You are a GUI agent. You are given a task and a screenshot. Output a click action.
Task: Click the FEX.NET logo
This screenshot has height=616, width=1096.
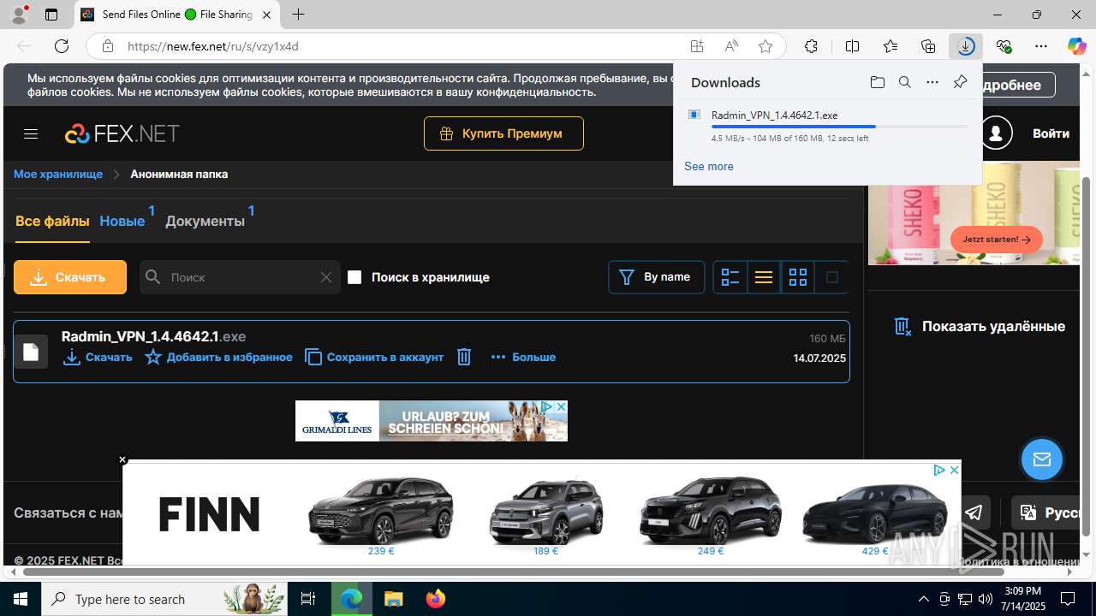coord(122,133)
